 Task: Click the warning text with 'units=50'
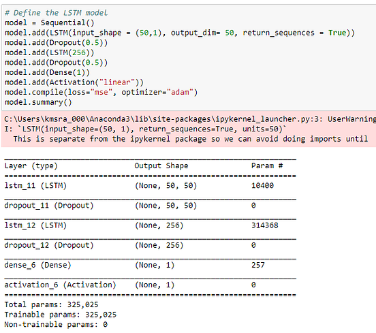click(x=145, y=129)
